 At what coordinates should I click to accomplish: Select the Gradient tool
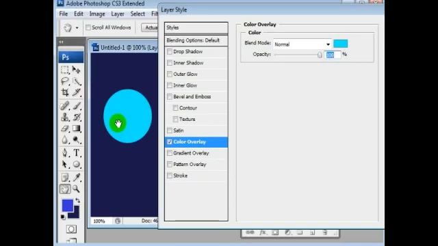76,128
